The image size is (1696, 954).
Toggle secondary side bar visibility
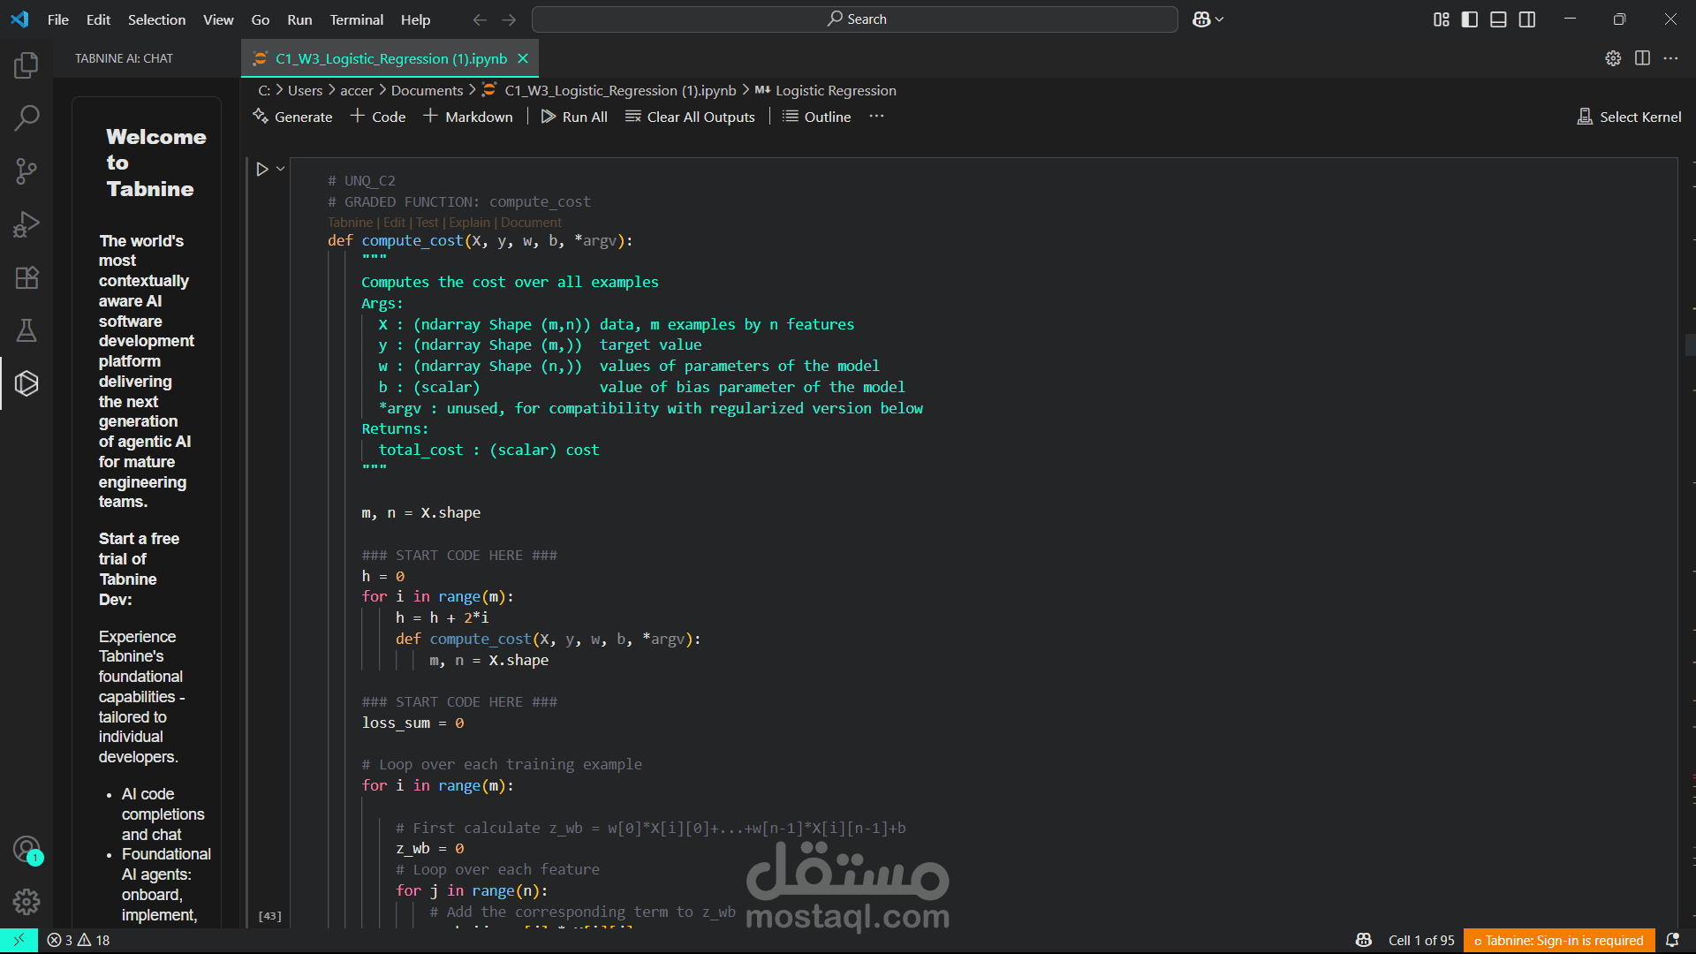[1527, 19]
